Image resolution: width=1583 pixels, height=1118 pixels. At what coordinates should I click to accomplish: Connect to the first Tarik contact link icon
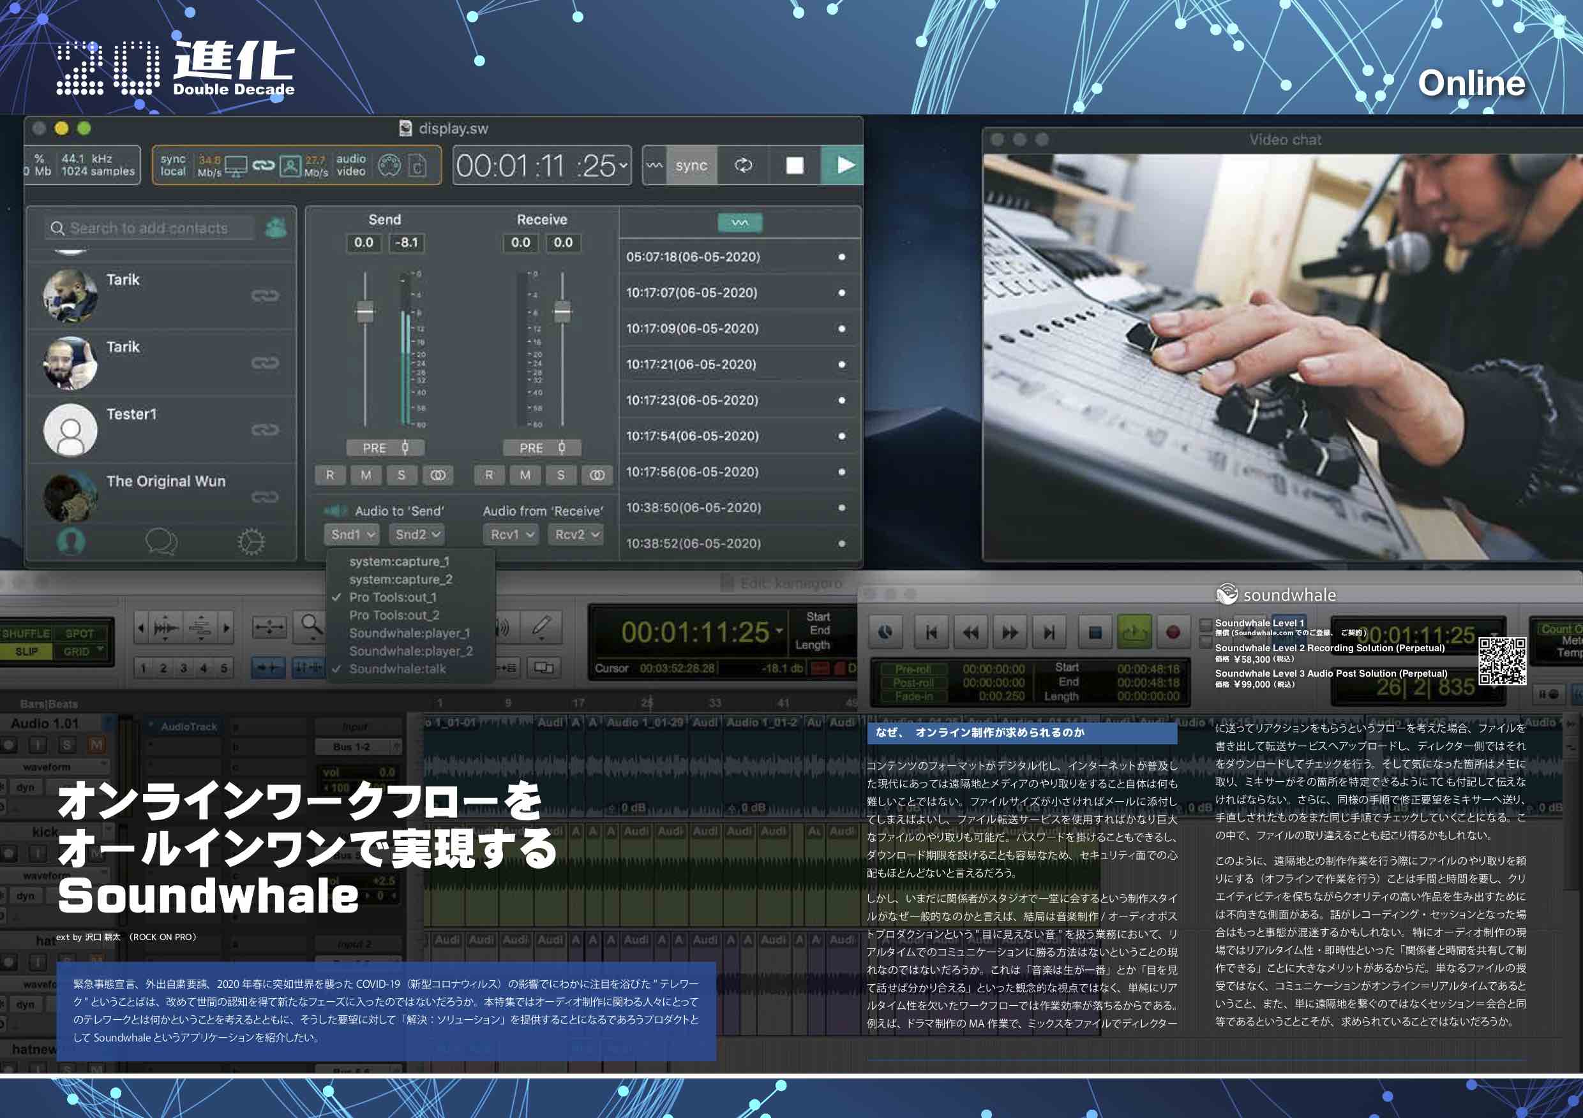(x=265, y=295)
